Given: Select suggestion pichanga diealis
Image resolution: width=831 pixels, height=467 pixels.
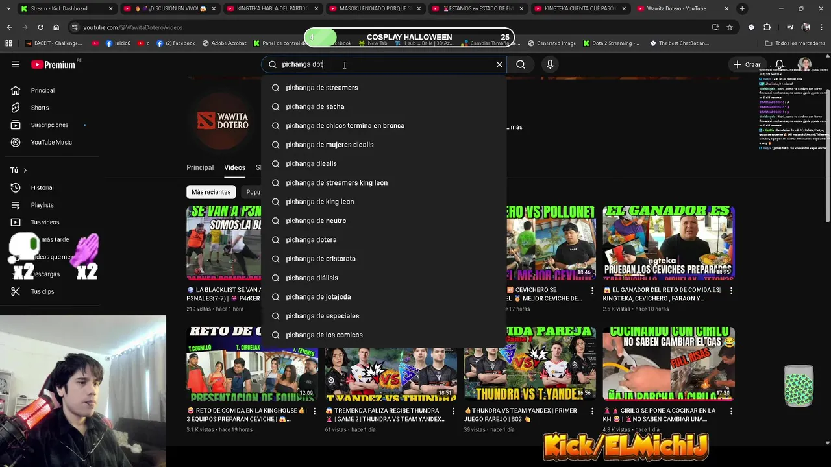Looking at the screenshot, I should pos(383,163).
